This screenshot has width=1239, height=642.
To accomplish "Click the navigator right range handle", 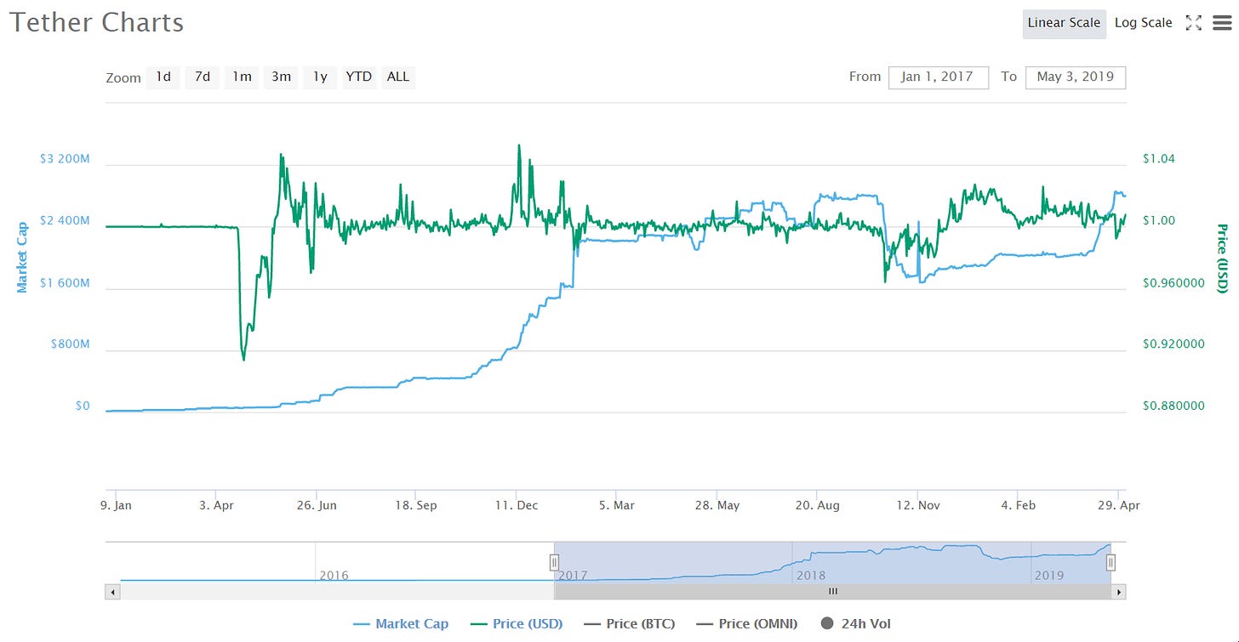I will click(x=1111, y=562).
